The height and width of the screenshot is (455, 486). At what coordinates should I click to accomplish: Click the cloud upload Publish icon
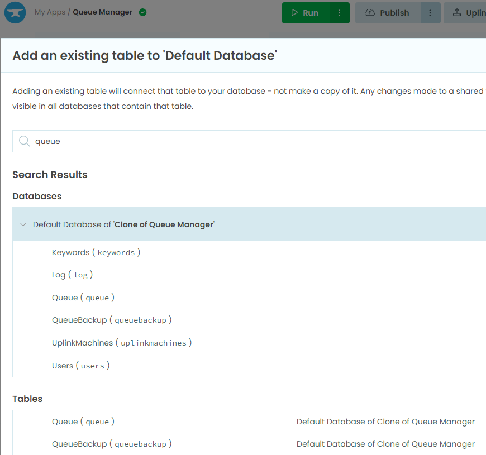pyautogui.click(x=369, y=13)
